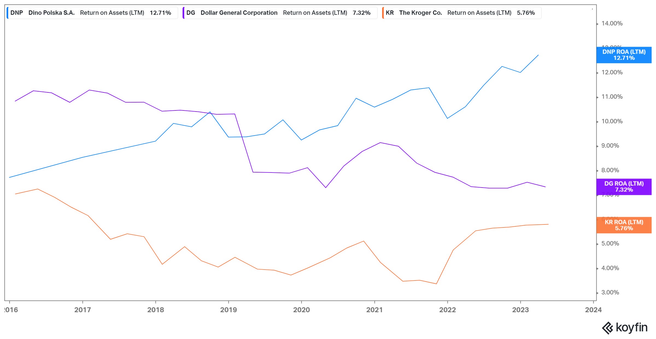Click Dino Polska's 12.71% value in legend
The width and height of the screenshot is (656, 339).
[x=160, y=13]
